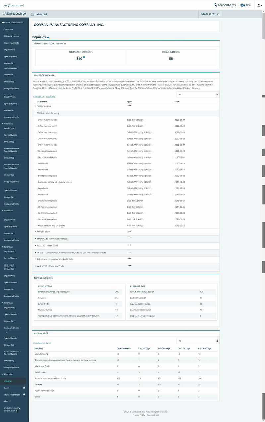Click the date 2019-07-15

[180, 226]
